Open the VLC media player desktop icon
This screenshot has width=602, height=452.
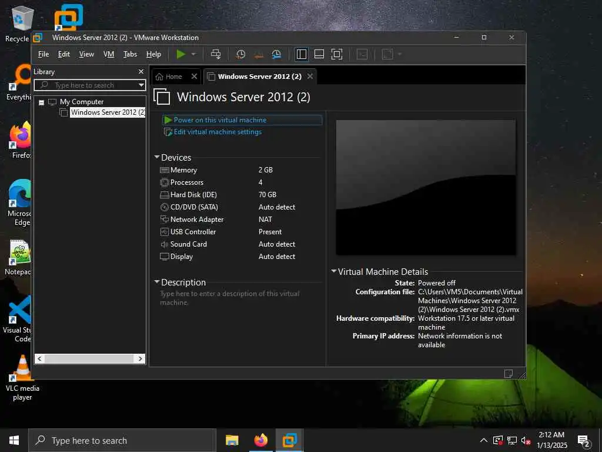coord(22,378)
